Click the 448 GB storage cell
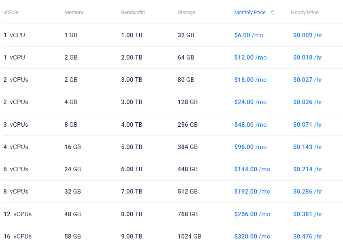The image size is (343, 247). [x=187, y=169]
